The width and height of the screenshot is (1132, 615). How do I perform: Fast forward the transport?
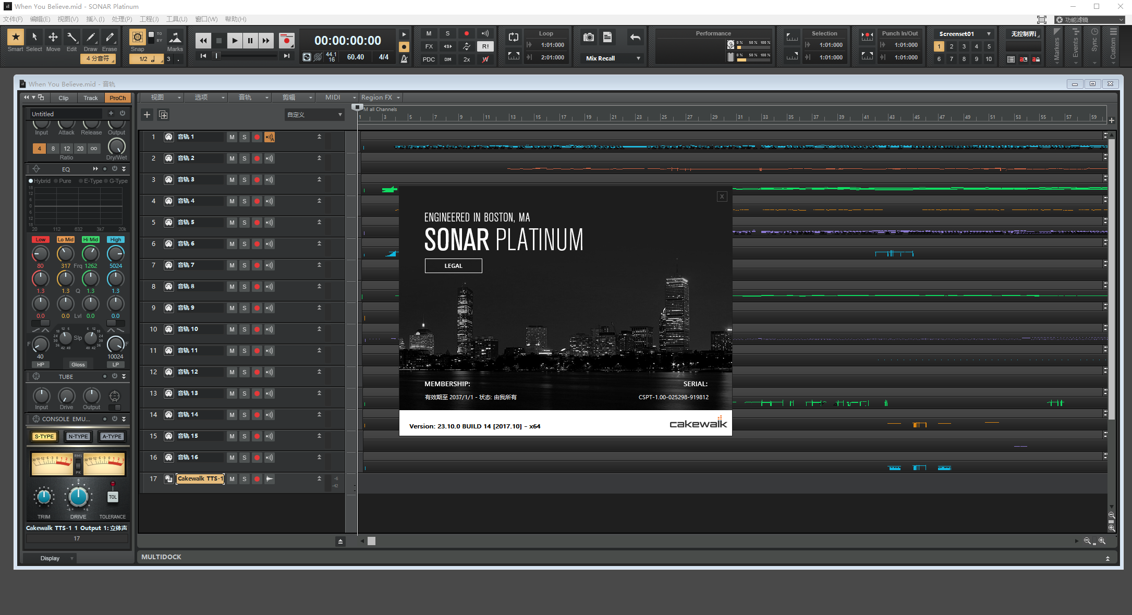tap(266, 41)
